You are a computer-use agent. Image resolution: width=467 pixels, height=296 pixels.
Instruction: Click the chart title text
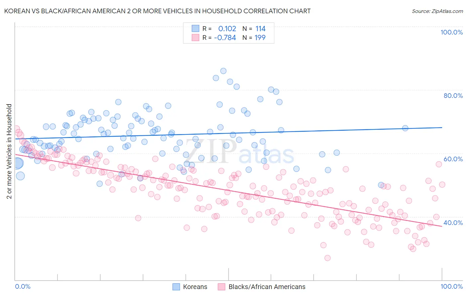(157, 11)
